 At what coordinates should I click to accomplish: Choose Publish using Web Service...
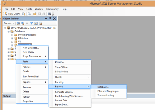pos(70,96)
